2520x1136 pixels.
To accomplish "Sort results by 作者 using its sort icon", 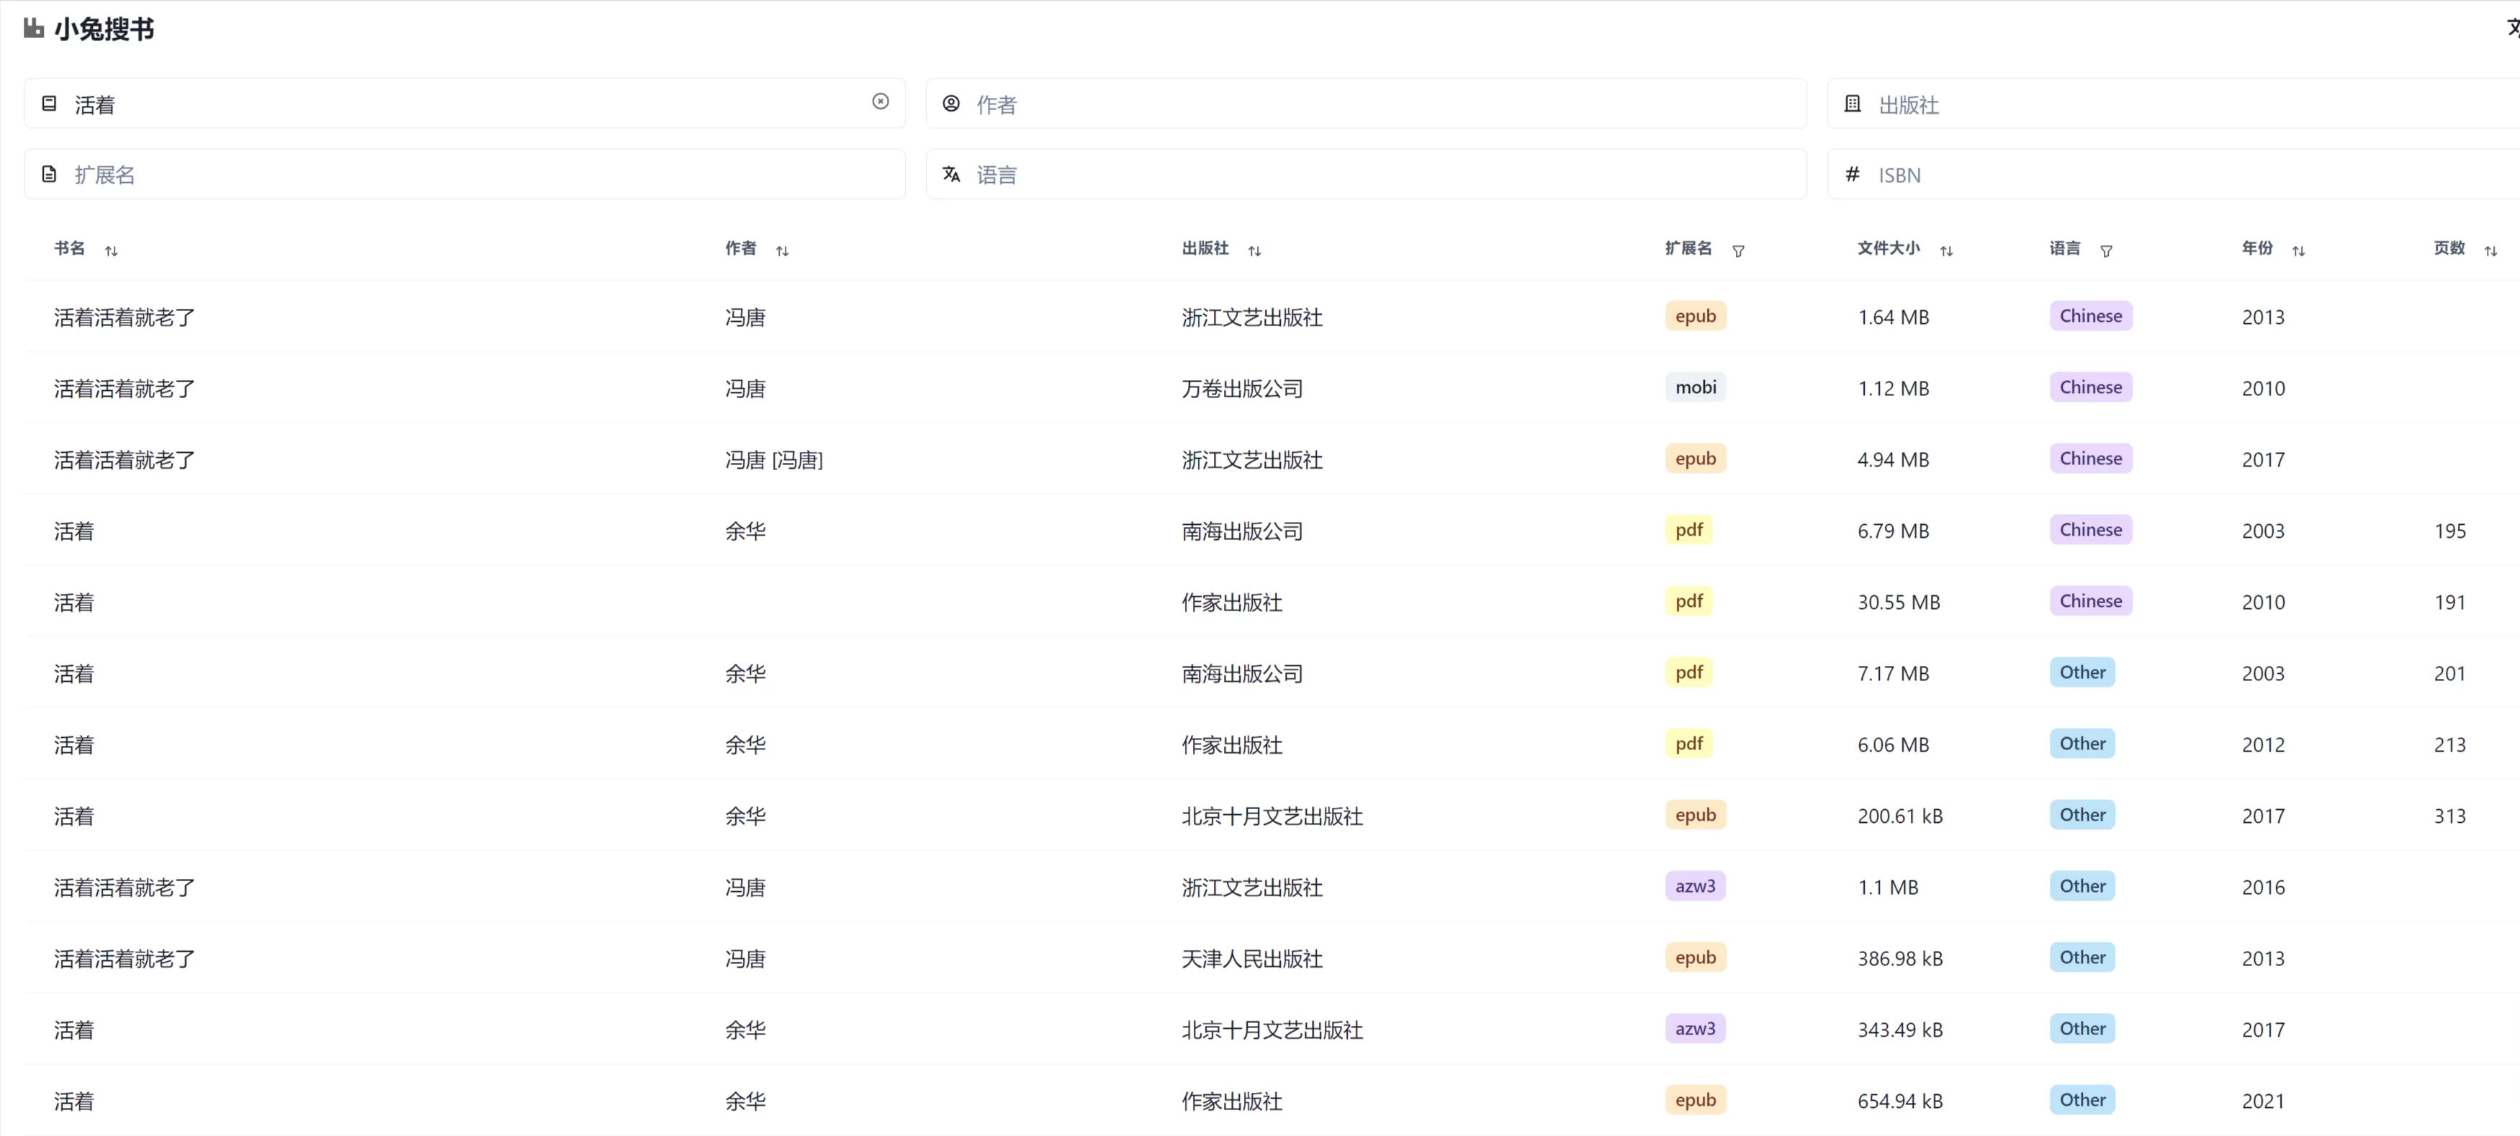I will (x=782, y=251).
